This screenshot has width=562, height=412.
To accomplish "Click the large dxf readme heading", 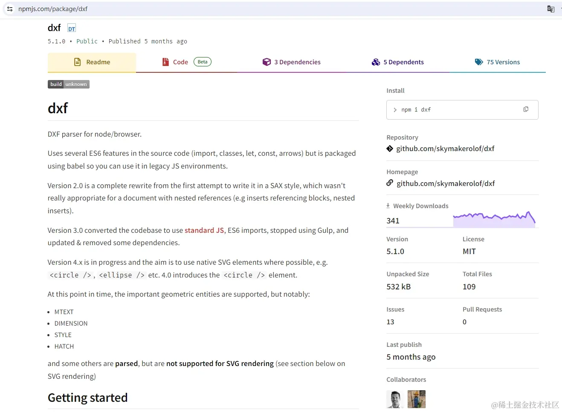I will coord(58,108).
